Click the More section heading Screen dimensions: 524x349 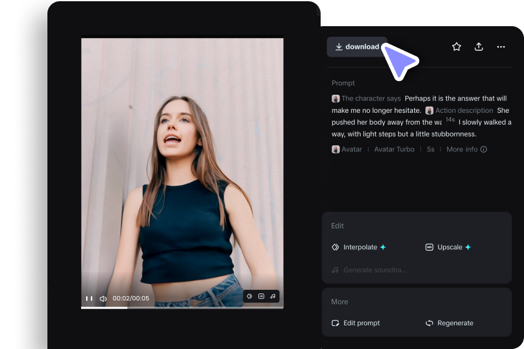pos(339,302)
